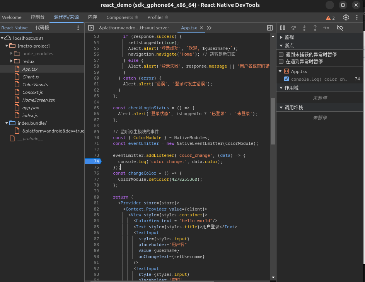Switch to the Profiler tab
Screen dimensions: 365x282
point(158,17)
